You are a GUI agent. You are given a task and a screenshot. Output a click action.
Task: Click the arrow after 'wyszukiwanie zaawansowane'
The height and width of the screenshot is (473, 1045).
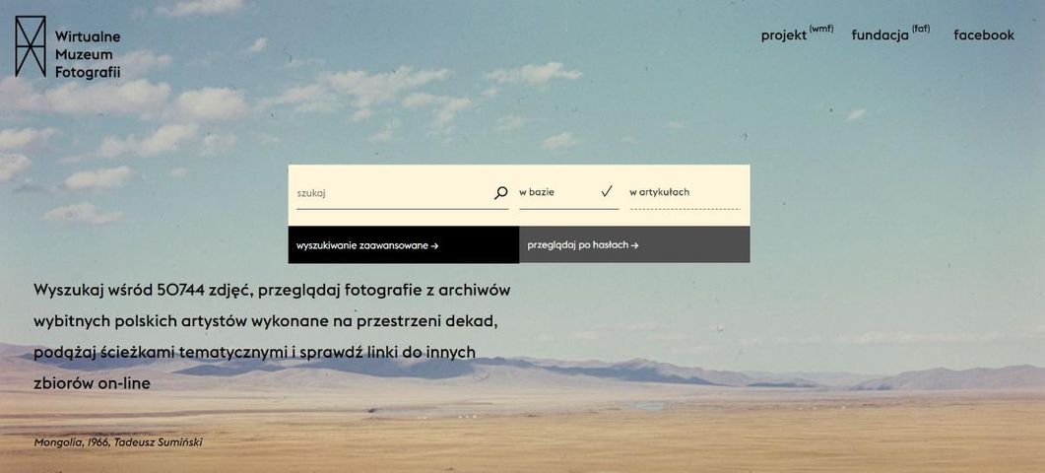click(x=434, y=245)
